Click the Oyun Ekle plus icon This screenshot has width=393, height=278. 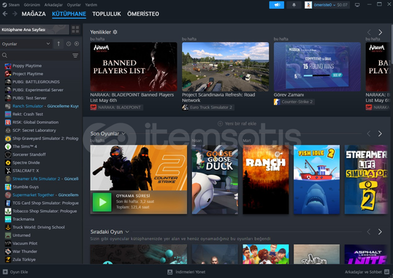pos(5,272)
